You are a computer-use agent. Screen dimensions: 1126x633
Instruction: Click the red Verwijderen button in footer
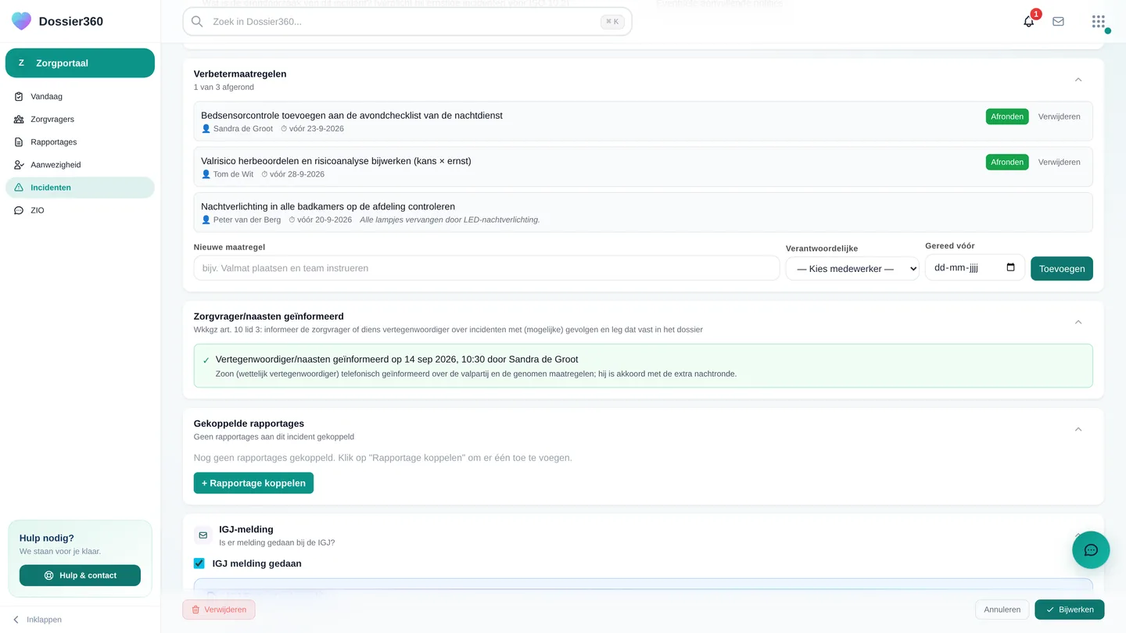pyautogui.click(x=219, y=610)
